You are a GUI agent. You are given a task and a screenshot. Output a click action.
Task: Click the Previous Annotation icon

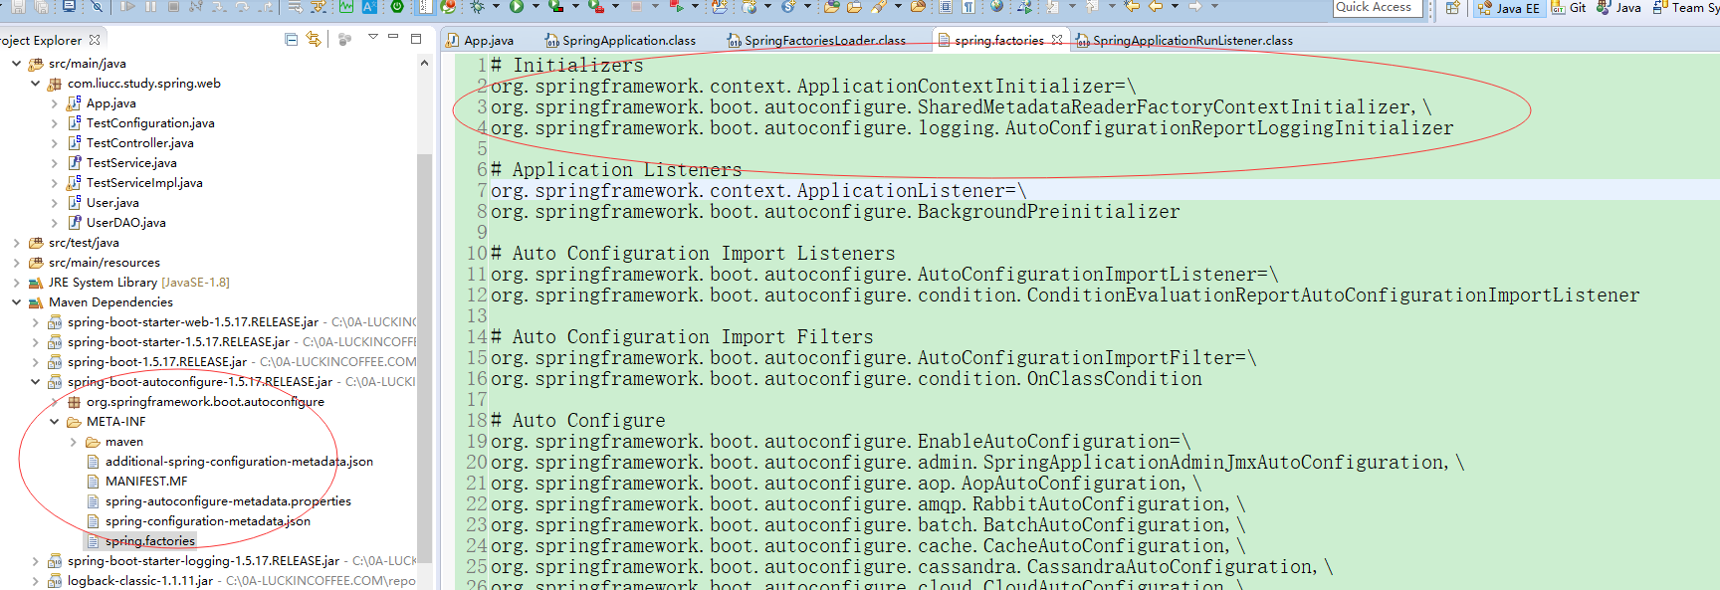click(x=1092, y=6)
